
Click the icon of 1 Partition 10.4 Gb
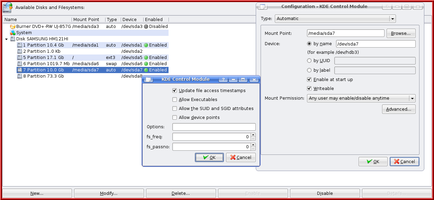coord(20,45)
